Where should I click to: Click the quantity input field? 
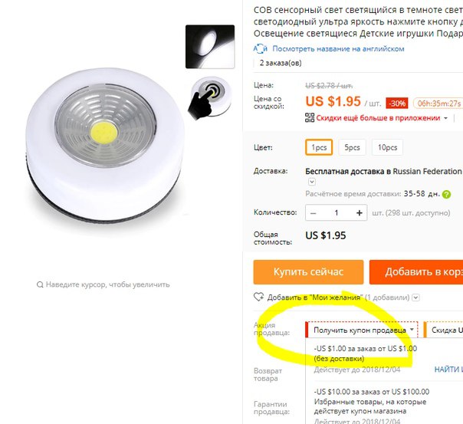pyautogui.click(x=337, y=213)
